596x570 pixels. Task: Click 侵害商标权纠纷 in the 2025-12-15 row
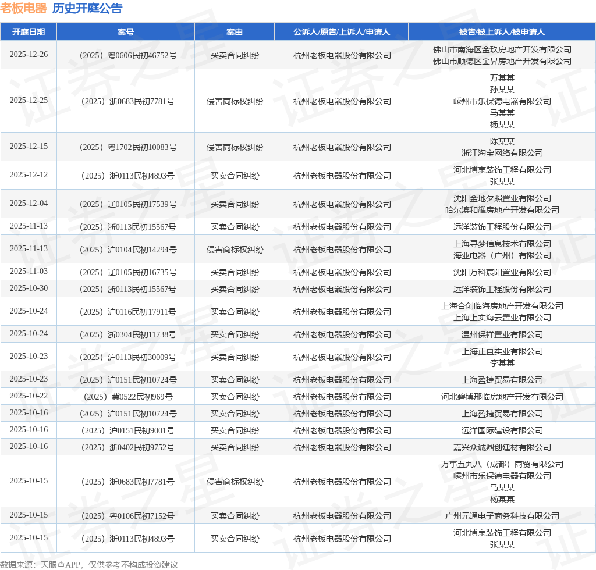click(x=235, y=147)
